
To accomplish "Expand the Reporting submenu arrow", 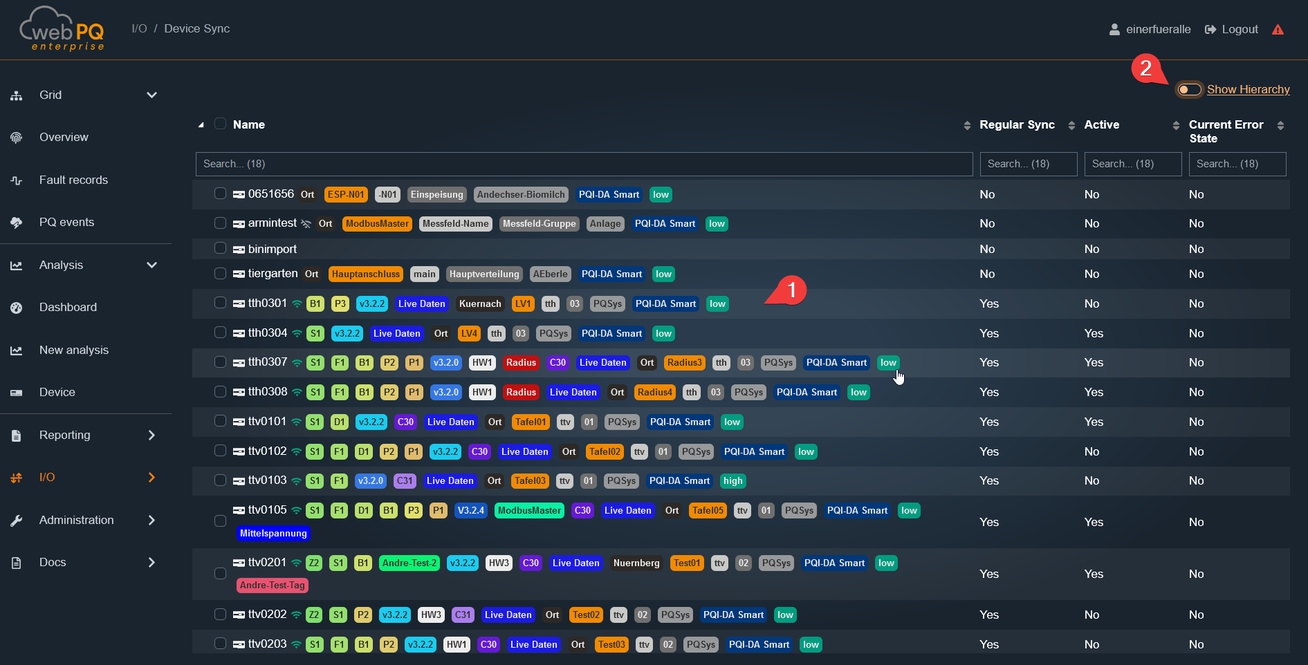I will (151, 435).
